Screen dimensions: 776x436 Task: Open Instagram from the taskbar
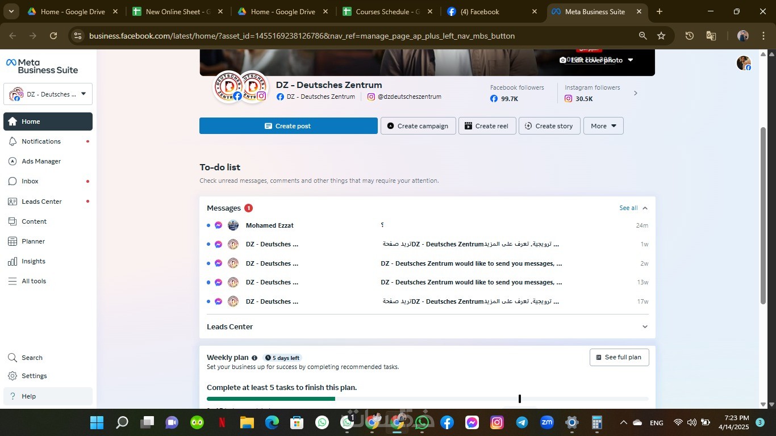coord(497,422)
